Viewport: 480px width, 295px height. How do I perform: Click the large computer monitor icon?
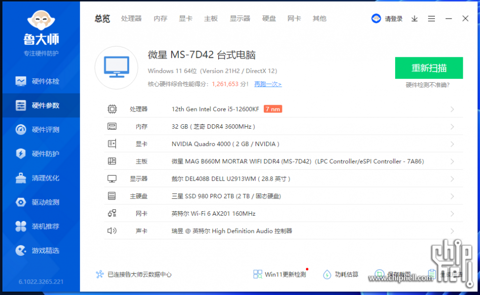tap(116, 68)
